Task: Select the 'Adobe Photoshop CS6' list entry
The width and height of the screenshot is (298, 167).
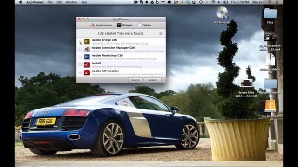Action: pos(121,57)
